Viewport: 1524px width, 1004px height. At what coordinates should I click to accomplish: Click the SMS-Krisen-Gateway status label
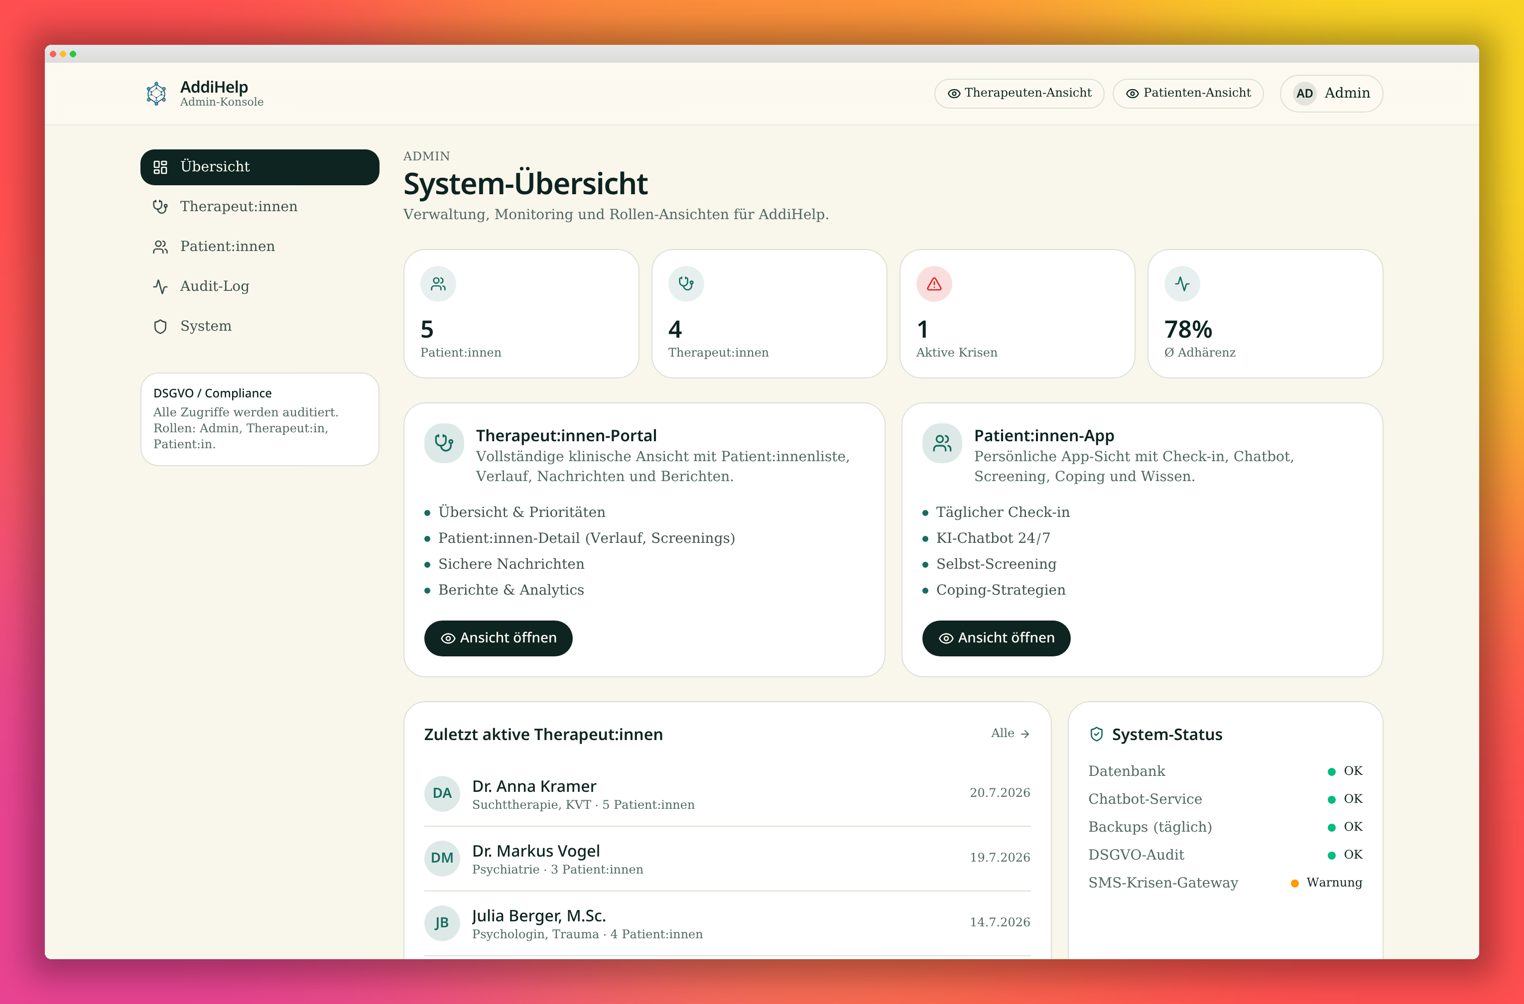(x=1163, y=883)
